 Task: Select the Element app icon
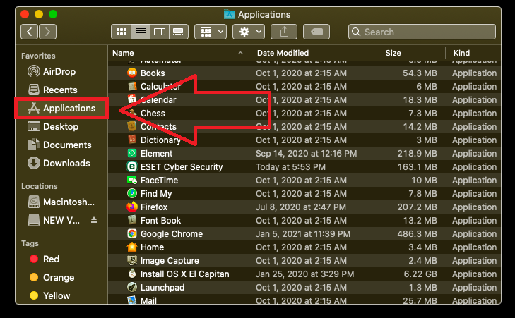pos(132,153)
